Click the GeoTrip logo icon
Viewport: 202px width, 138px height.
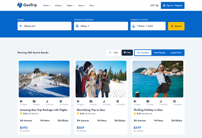coord(20,5)
